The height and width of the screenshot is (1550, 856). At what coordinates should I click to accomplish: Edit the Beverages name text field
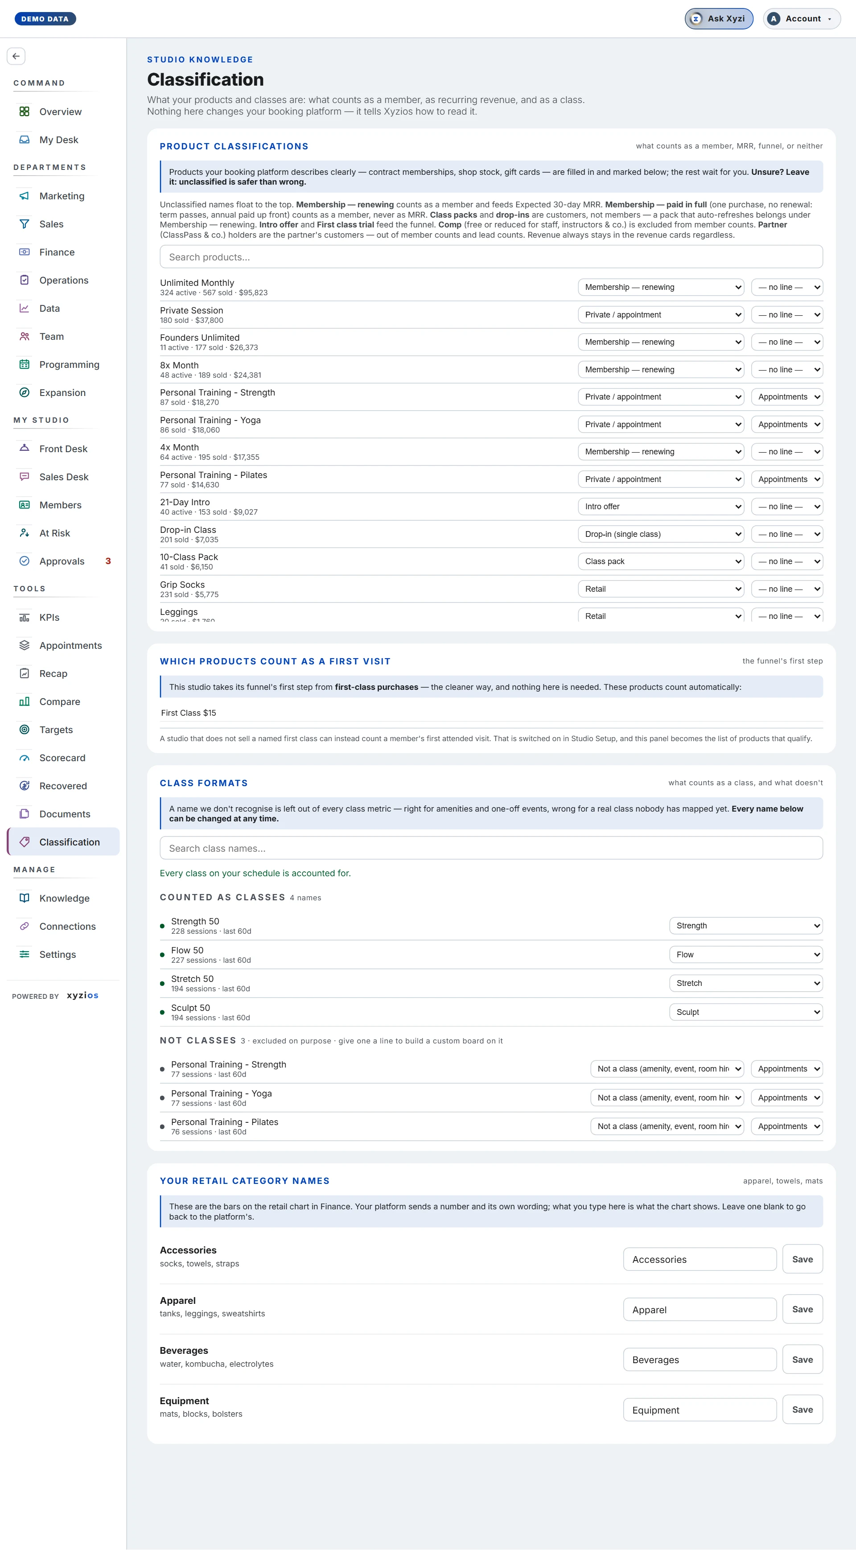tap(700, 1360)
